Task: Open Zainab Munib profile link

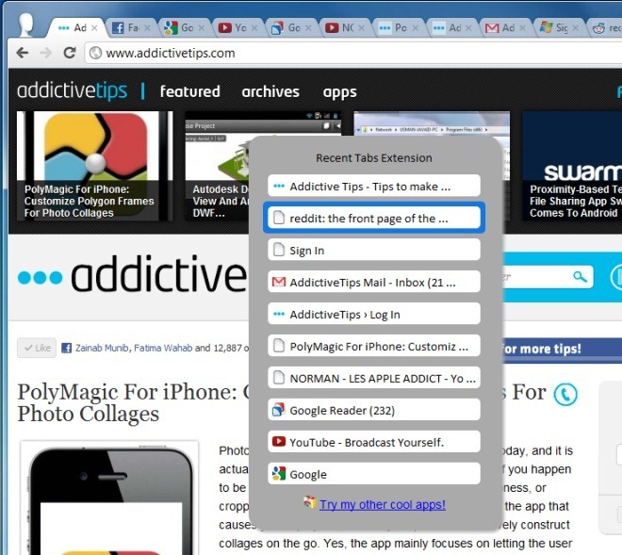Action: point(102,348)
